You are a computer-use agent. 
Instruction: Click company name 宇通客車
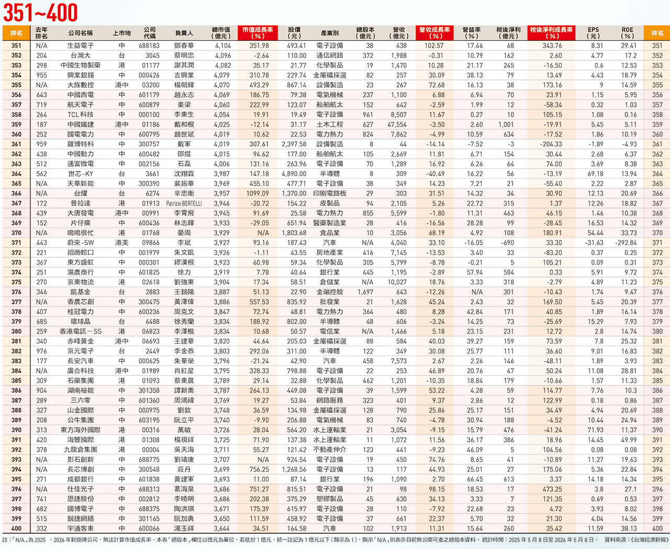[81, 529]
